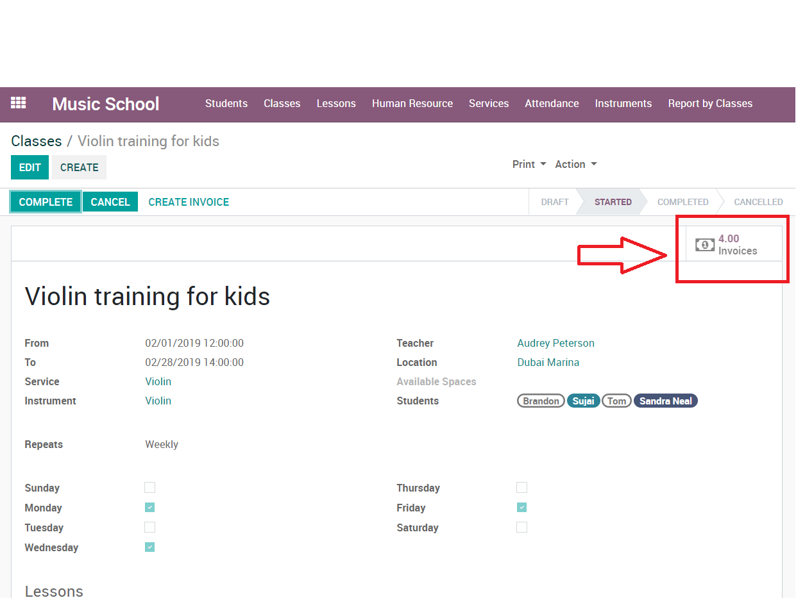Uncheck the Friday checkbox

point(521,508)
